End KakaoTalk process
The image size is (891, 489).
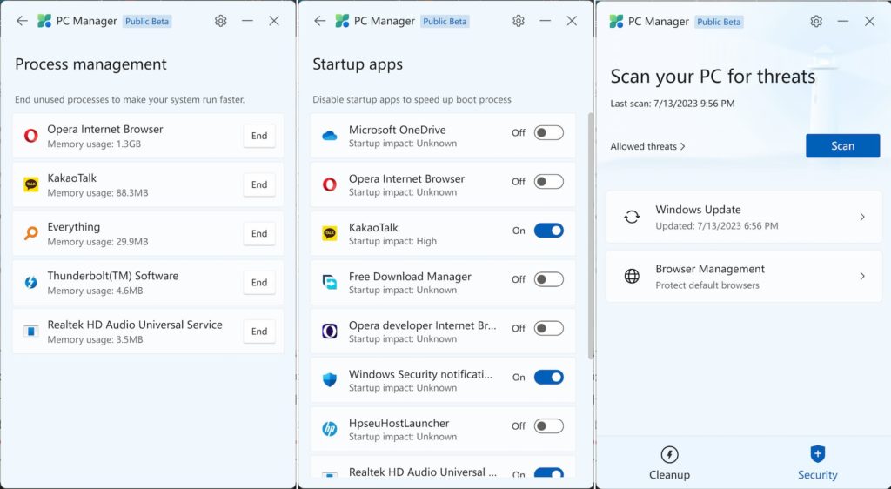click(259, 184)
